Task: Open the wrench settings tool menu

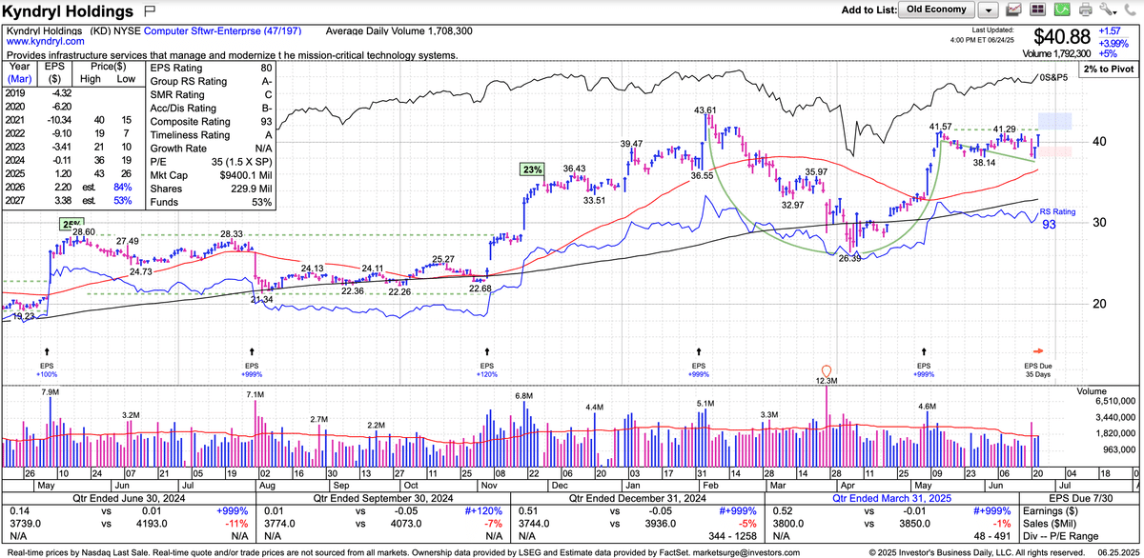Action: coord(1108,10)
